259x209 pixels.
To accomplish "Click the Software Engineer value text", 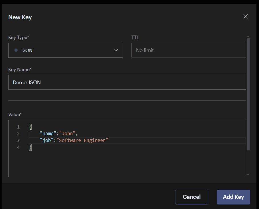I will click(83, 140).
